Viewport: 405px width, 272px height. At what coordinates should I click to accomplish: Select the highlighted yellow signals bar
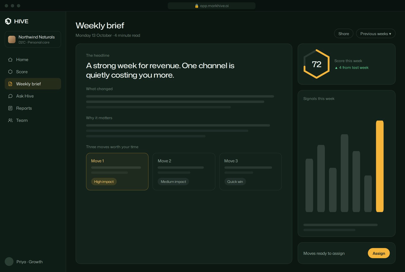[x=380, y=166]
